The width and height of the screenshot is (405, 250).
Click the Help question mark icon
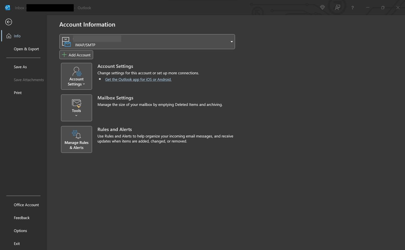click(x=352, y=8)
